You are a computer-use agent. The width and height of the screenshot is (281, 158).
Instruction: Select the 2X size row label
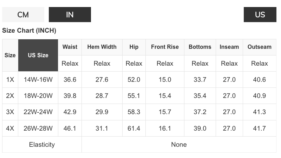point(10,96)
